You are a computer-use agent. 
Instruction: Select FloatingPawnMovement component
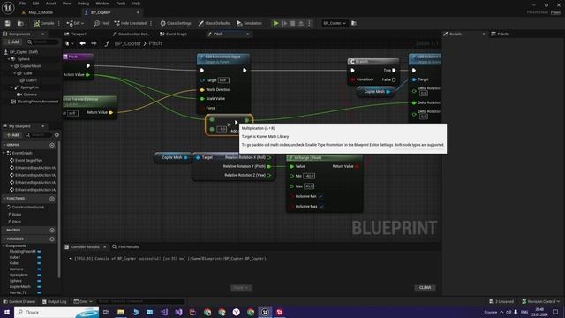(x=37, y=102)
